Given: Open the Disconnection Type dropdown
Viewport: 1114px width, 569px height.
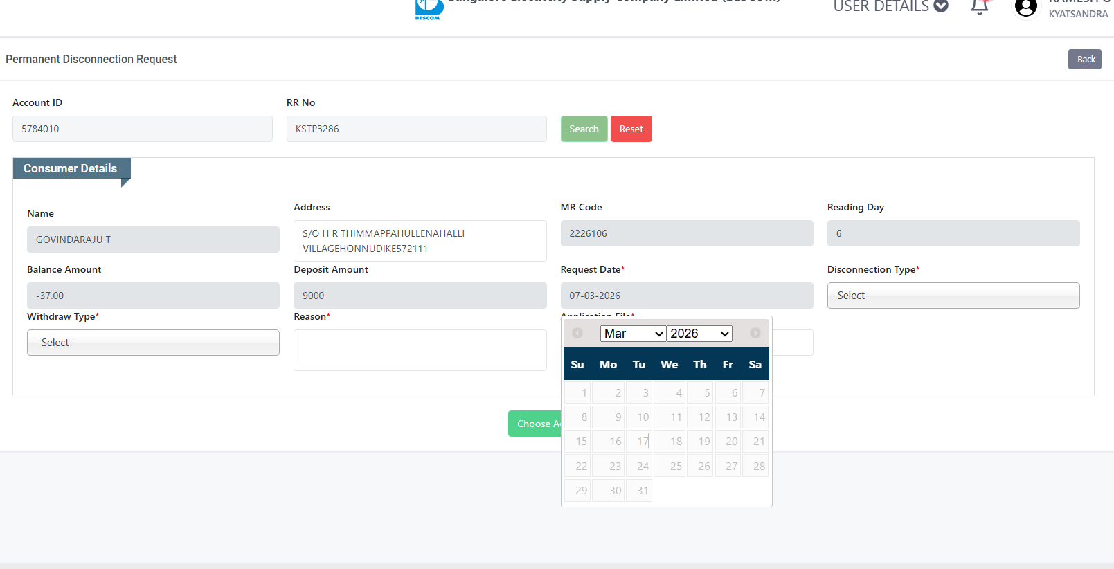Looking at the screenshot, I should pyautogui.click(x=953, y=296).
